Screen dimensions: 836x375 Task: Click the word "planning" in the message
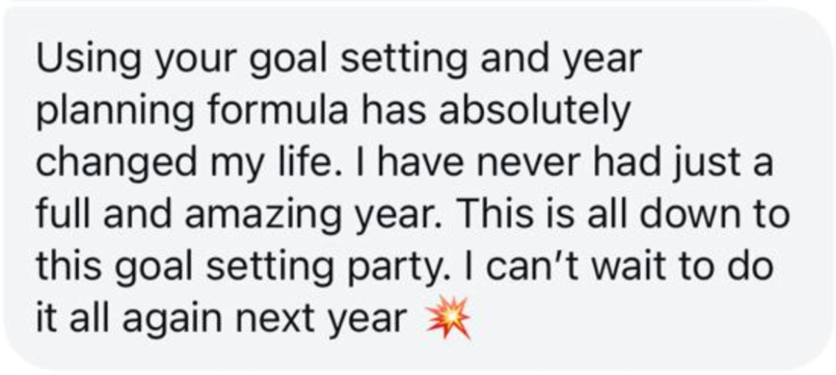coord(115,113)
